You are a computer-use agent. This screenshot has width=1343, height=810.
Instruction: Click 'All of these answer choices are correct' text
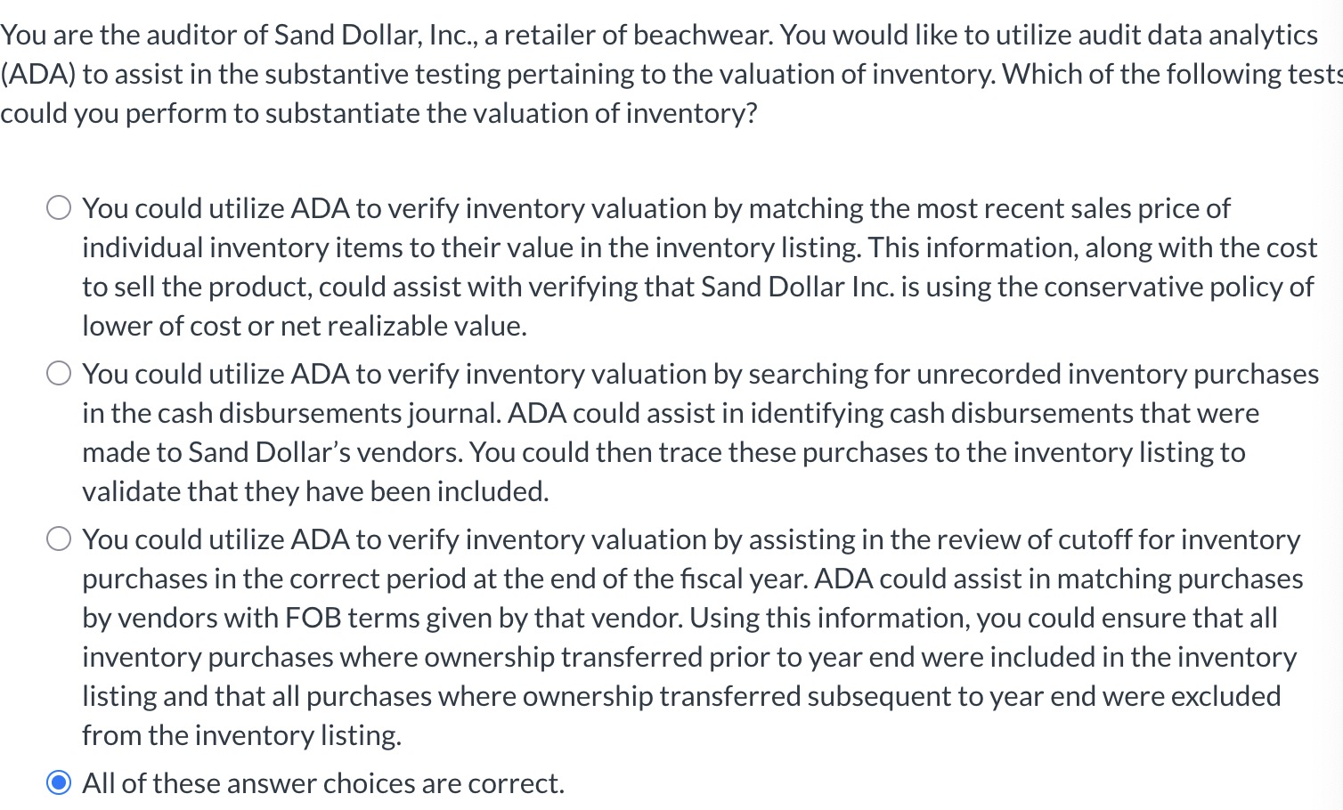[x=323, y=782]
